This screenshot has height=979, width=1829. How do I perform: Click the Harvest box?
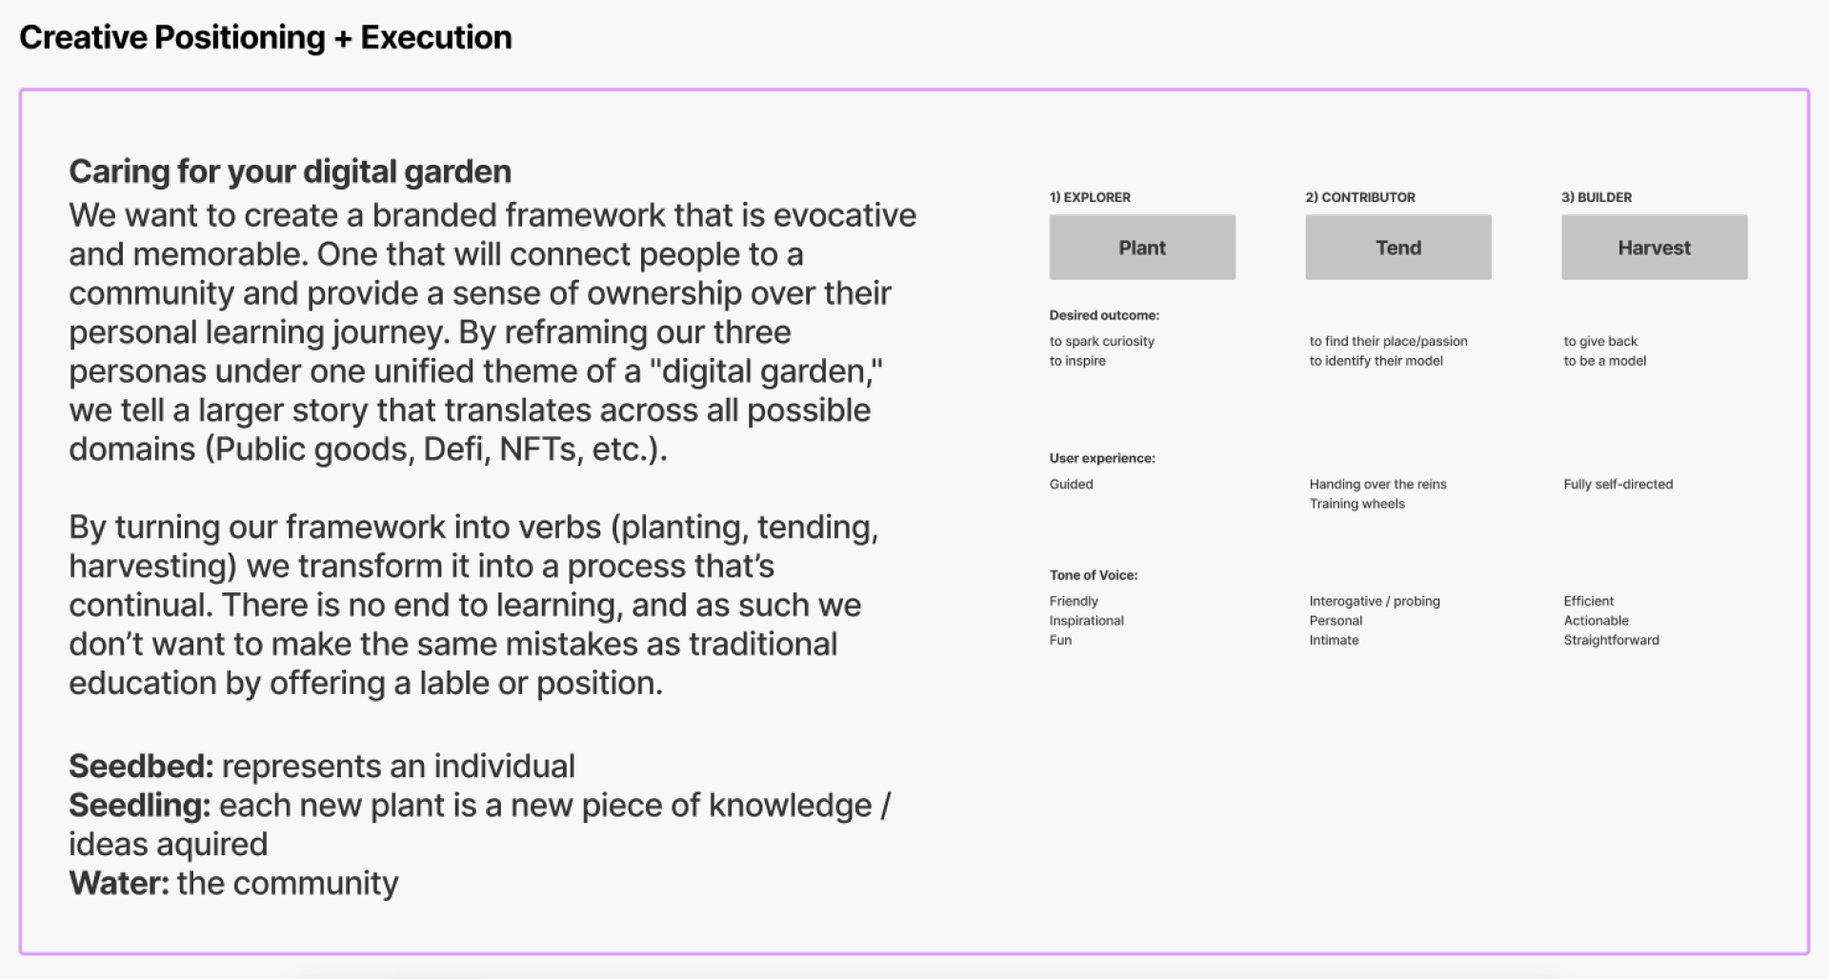(1654, 248)
